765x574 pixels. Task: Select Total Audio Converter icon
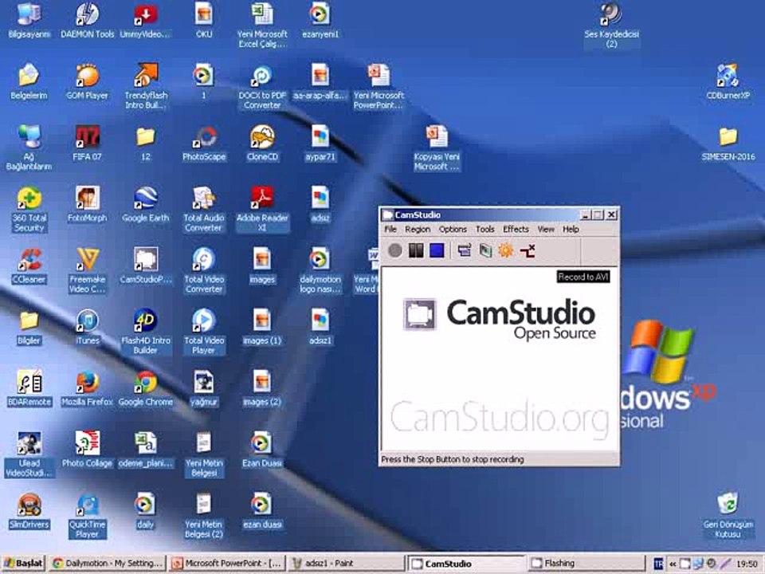204,209
